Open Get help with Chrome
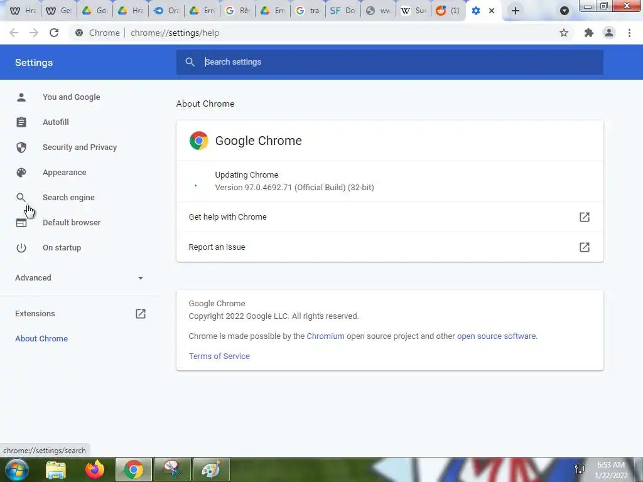Viewport: 643px width, 482px height. tap(389, 217)
